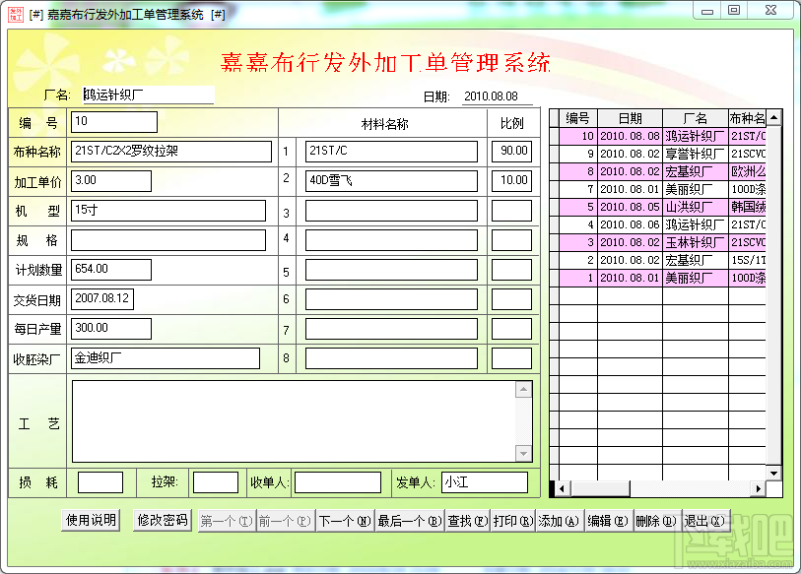The width and height of the screenshot is (801, 574).
Task: Click the empty 损耗 field
Action: coord(100,482)
